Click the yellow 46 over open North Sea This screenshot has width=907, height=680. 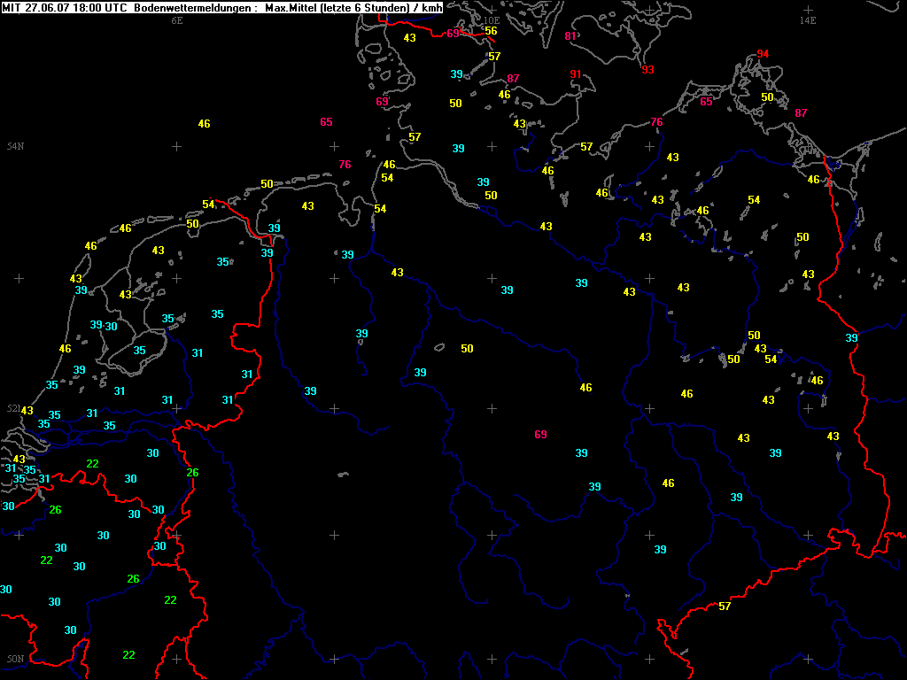tap(204, 124)
